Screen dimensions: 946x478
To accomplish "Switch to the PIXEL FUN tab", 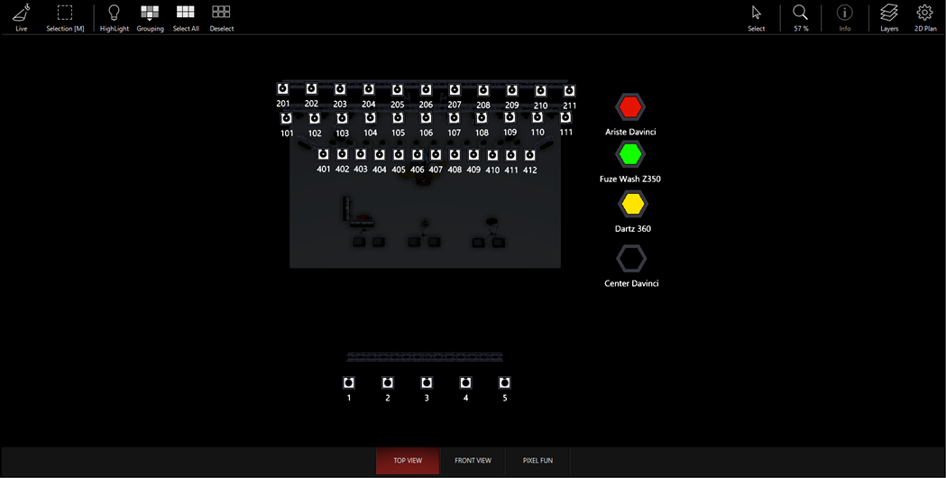I will (x=537, y=461).
